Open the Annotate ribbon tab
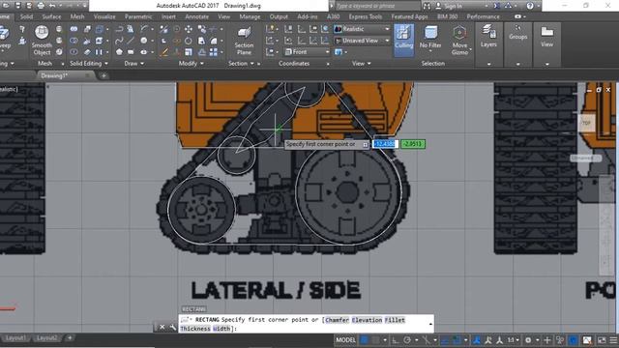 coord(196,16)
